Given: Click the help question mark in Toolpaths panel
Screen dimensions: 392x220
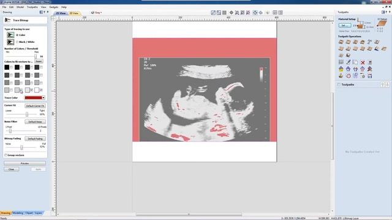Looking at the screenshot, I should [386, 12].
